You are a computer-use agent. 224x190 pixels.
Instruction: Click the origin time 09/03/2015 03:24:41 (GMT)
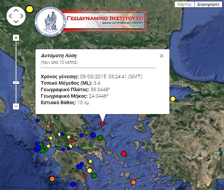[111, 77]
